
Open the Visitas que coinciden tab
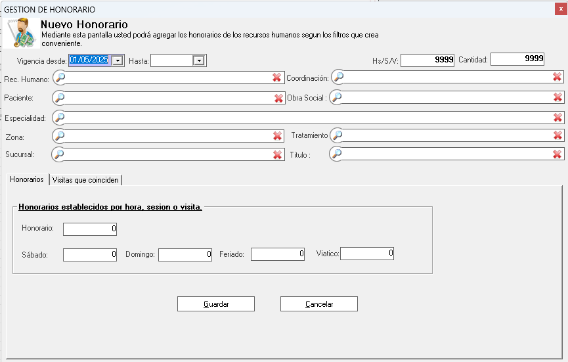pos(86,180)
